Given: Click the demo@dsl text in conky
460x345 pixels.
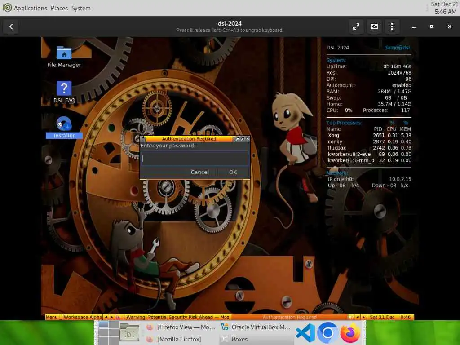Looking at the screenshot, I should coord(397,48).
